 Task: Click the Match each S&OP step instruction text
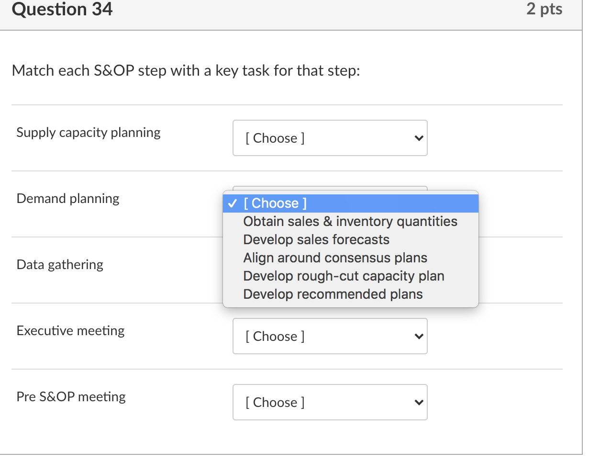pyautogui.click(x=186, y=71)
